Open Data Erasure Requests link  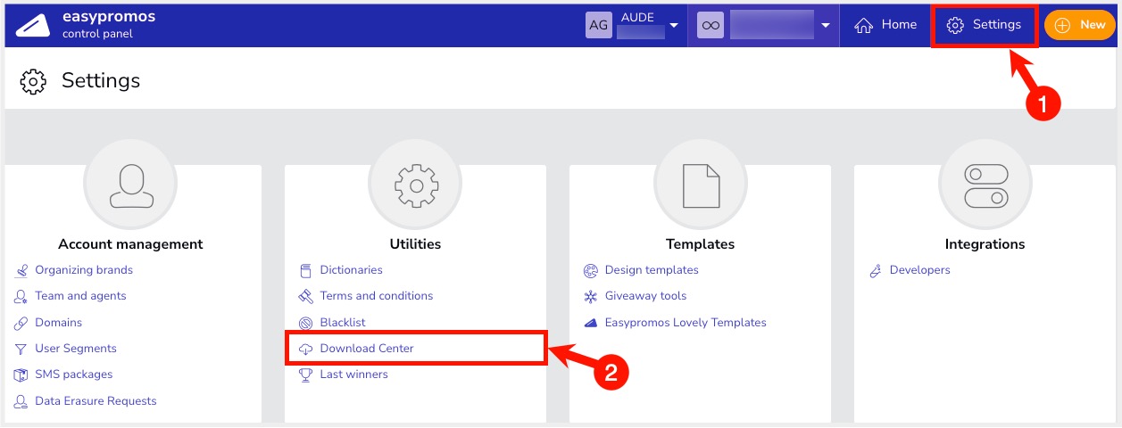tap(96, 401)
